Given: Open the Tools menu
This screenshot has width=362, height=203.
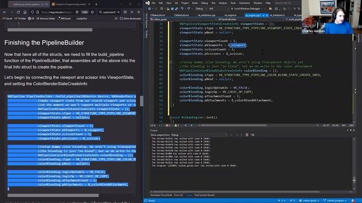Looking at the screenshot, I should pos(233,3).
